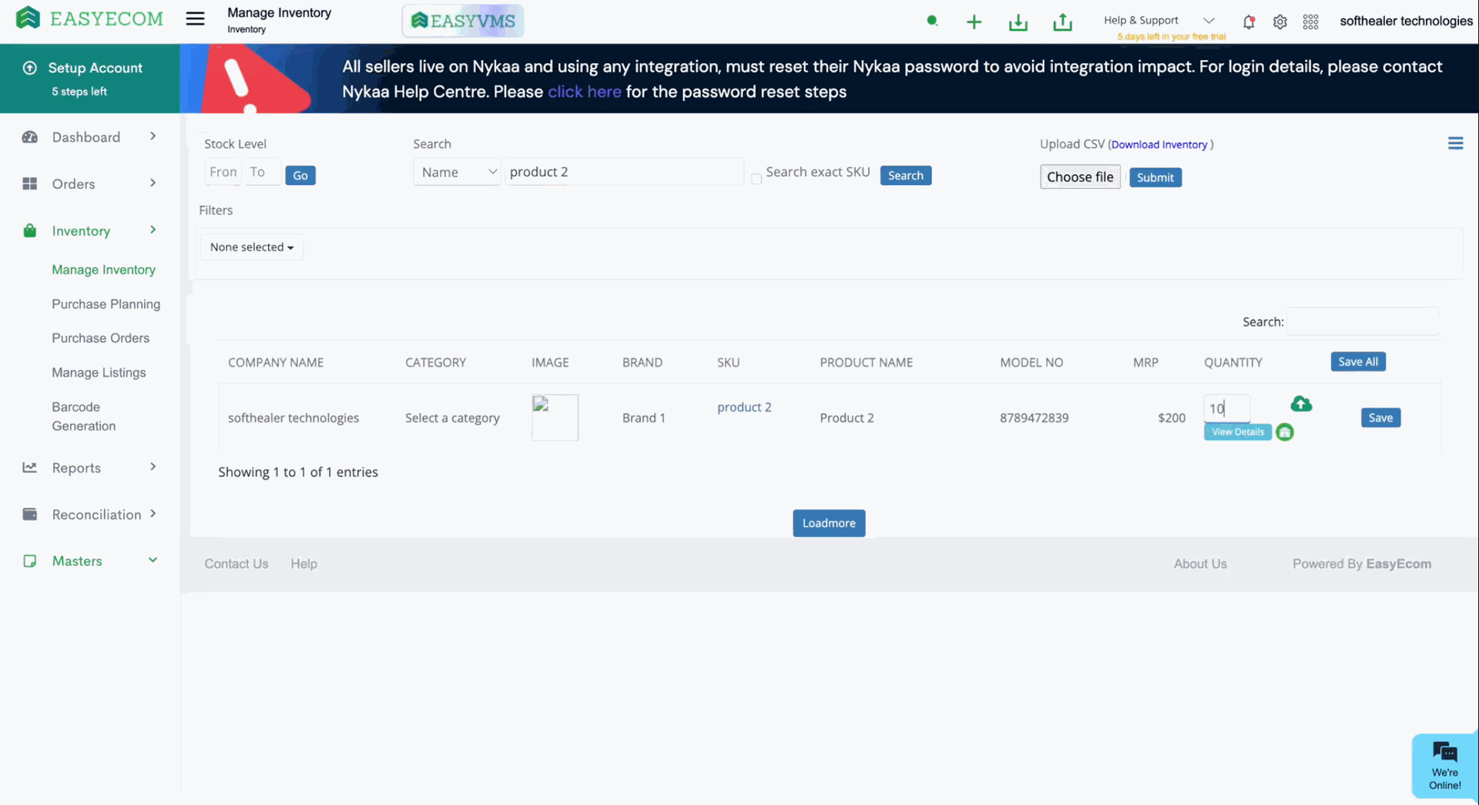Click the Choose file button
Image resolution: width=1479 pixels, height=805 pixels.
[x=1080, y=177]
